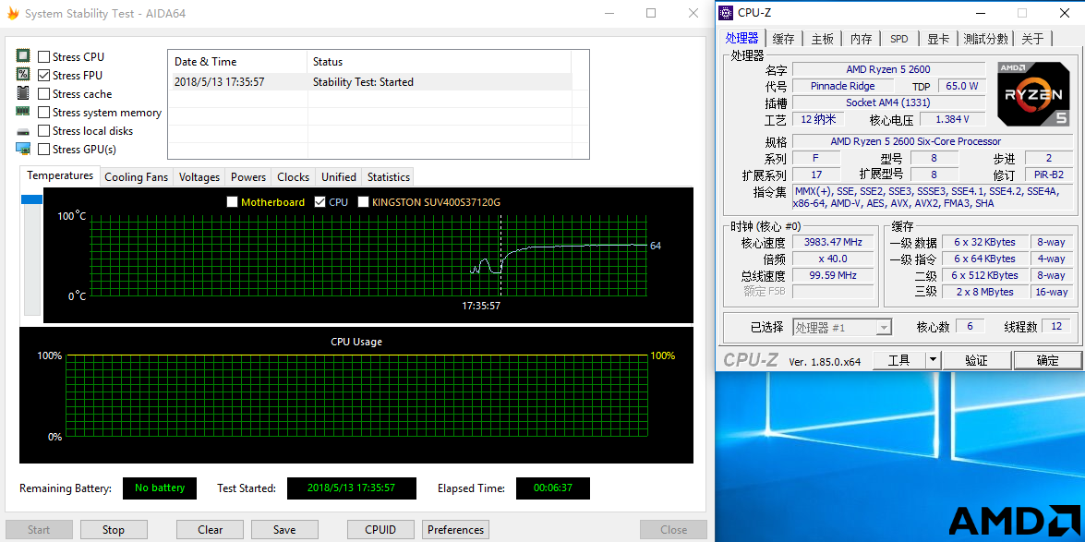Show KINGSTON SUV400S37120G temperature line
This screenshot has height=542, width=1085.
coord(363,202)
